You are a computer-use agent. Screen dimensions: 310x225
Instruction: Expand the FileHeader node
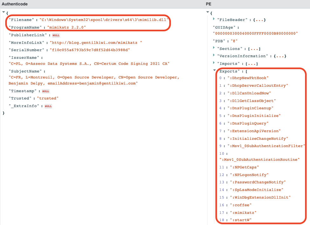[x=214, y=20]
